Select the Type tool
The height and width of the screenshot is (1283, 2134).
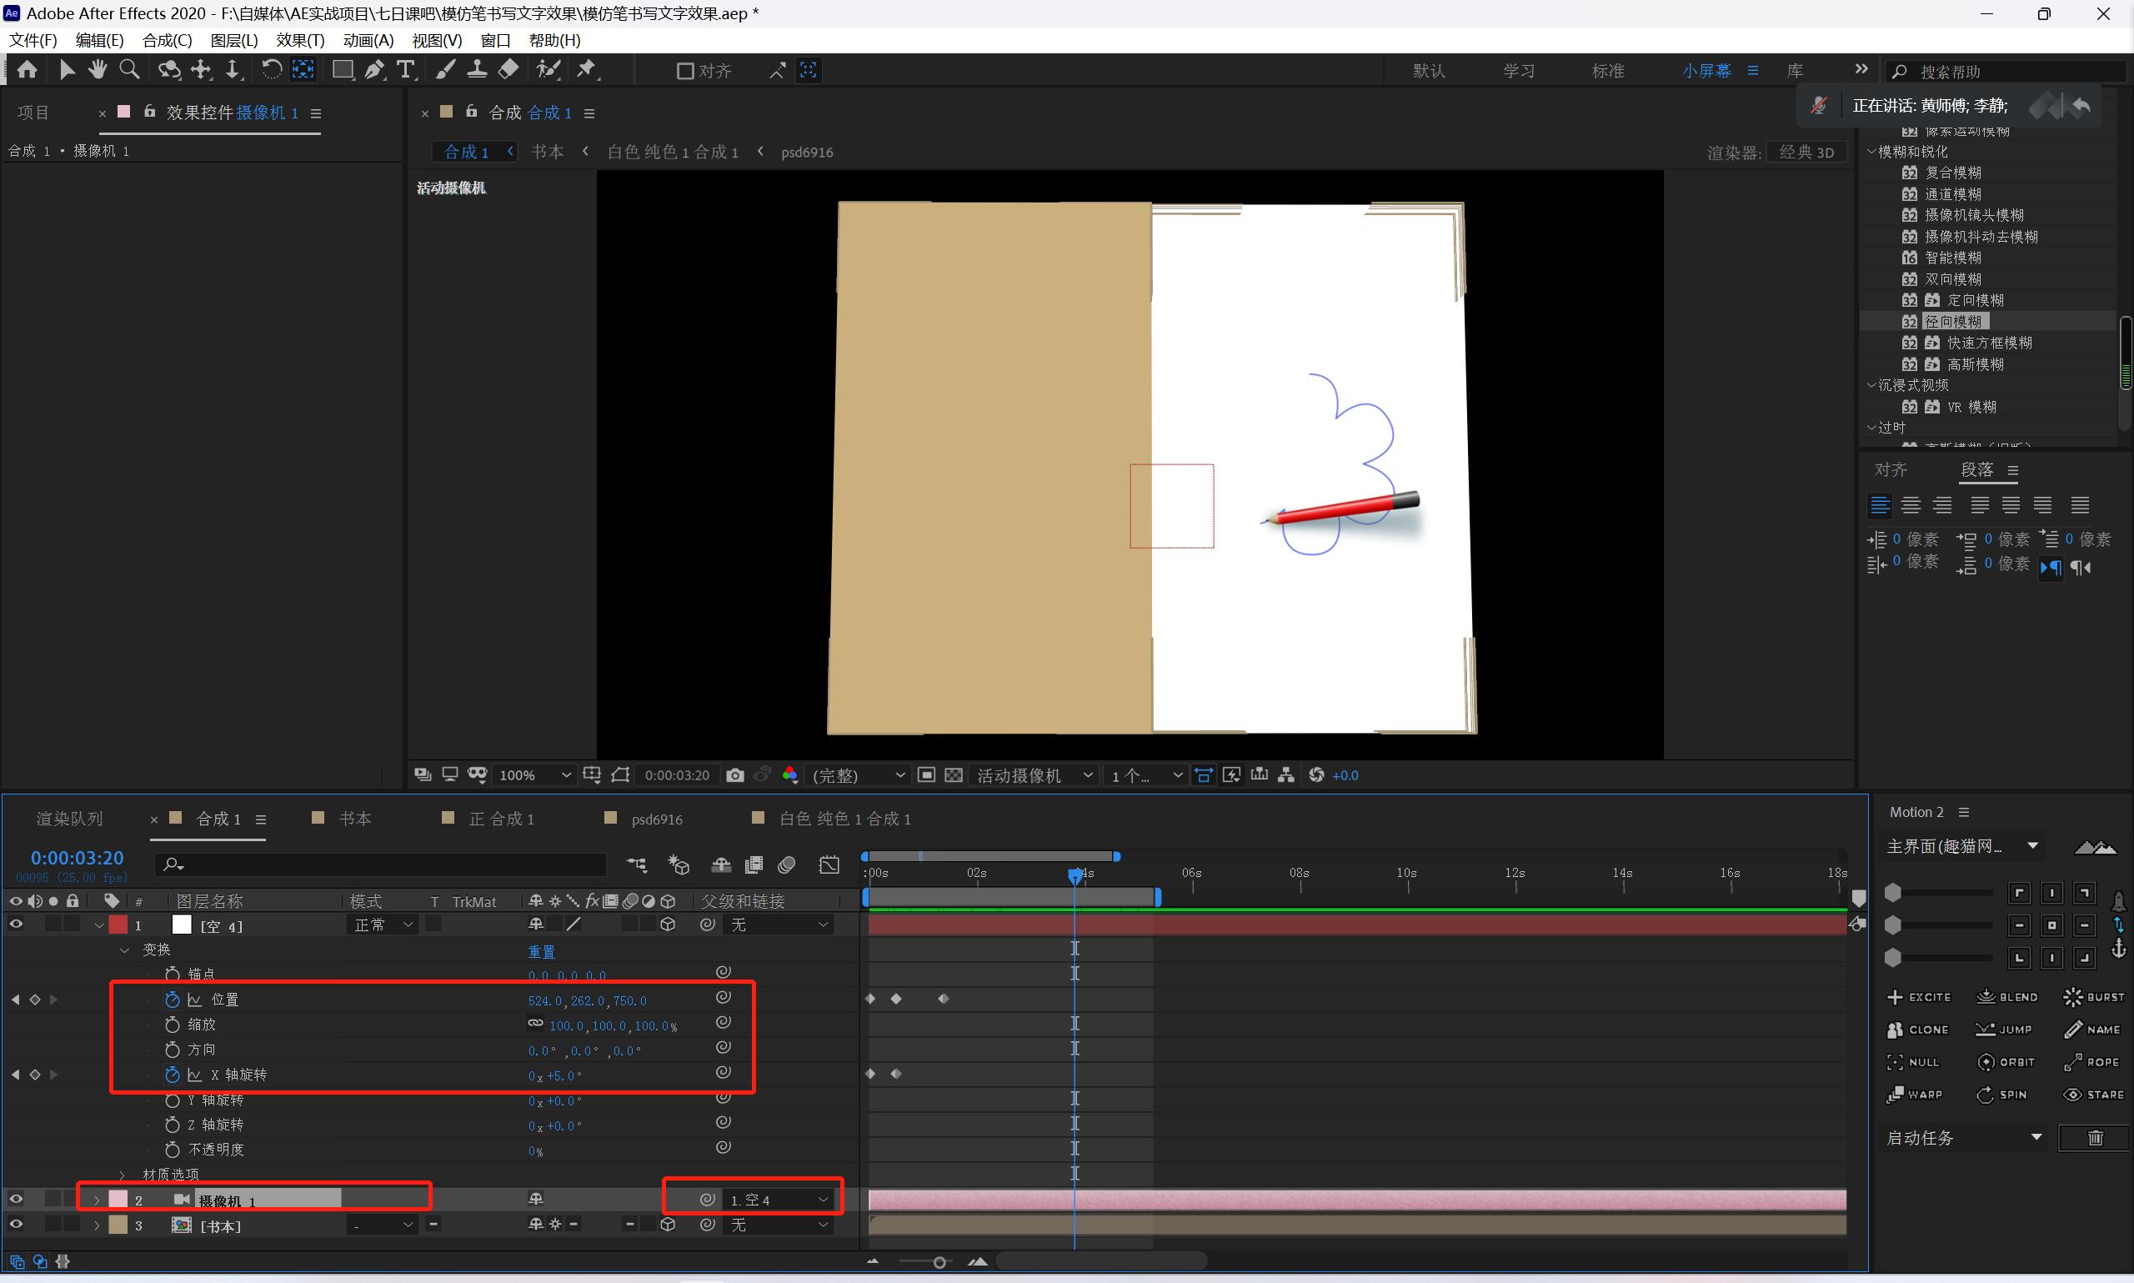click(x=404, y=70)
